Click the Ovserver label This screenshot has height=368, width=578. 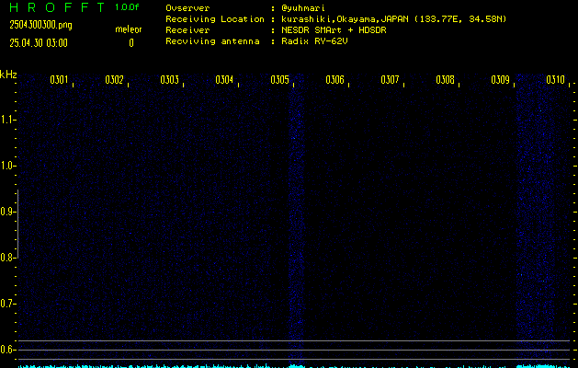pos(187,8)
